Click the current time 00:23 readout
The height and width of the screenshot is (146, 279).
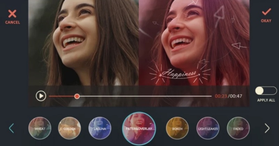pos(221,96)
